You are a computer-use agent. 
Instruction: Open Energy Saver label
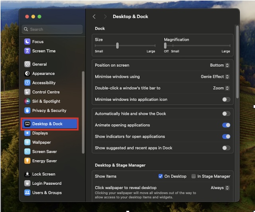pos(44,161)
